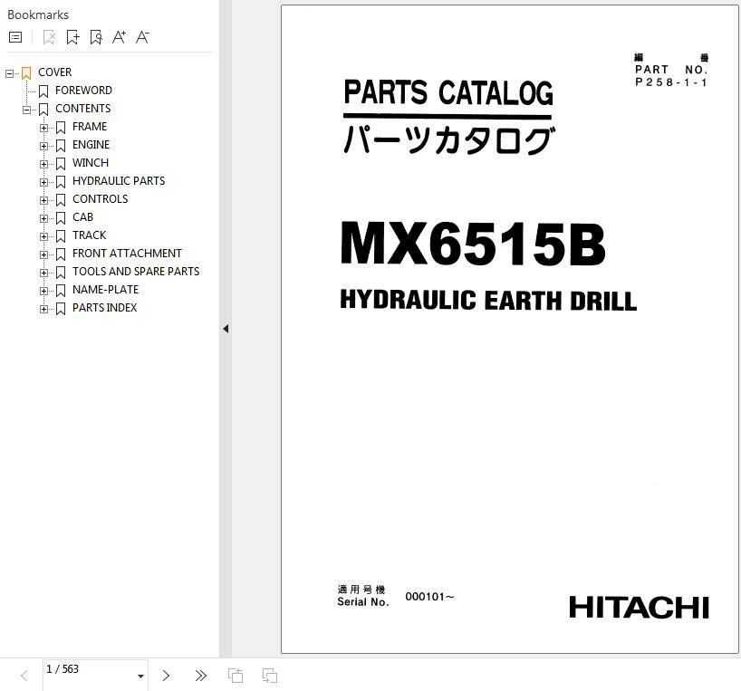Screen dimensions: 741x691
Task: Expand the FRONT ATTACHMENT bookmark node
Action: [x=43, y=254]
